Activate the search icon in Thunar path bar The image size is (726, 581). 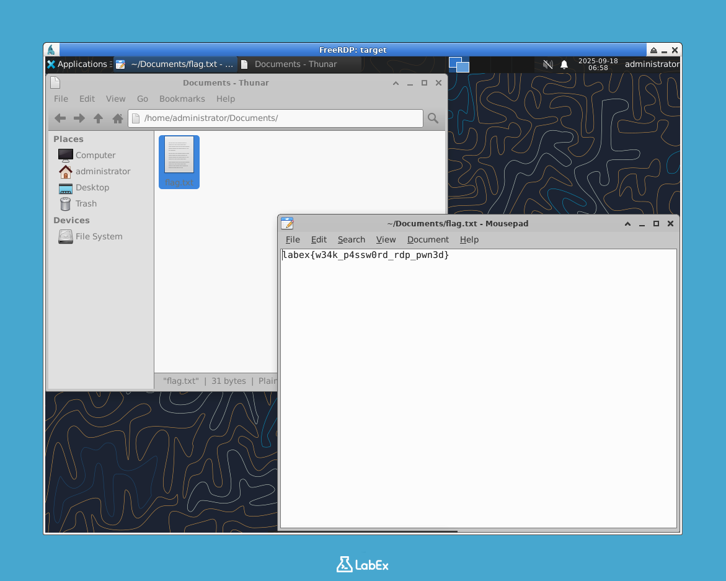pyautogui.click(x=433, y=118)
